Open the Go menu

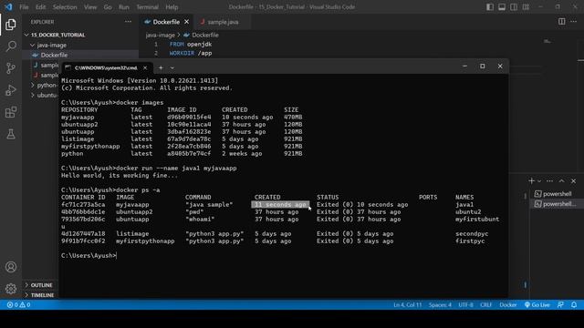coord(108,6)
